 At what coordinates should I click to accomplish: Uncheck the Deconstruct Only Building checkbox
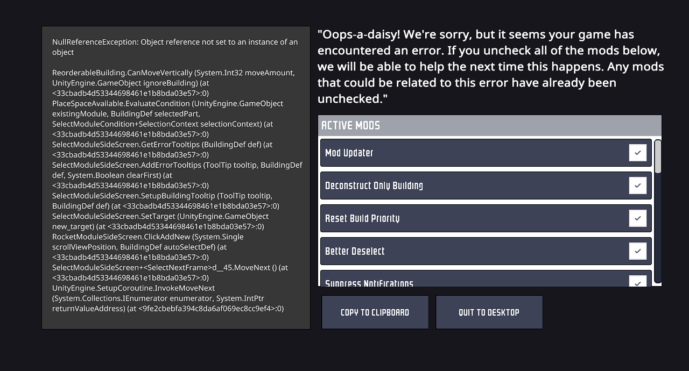(637, 185)
